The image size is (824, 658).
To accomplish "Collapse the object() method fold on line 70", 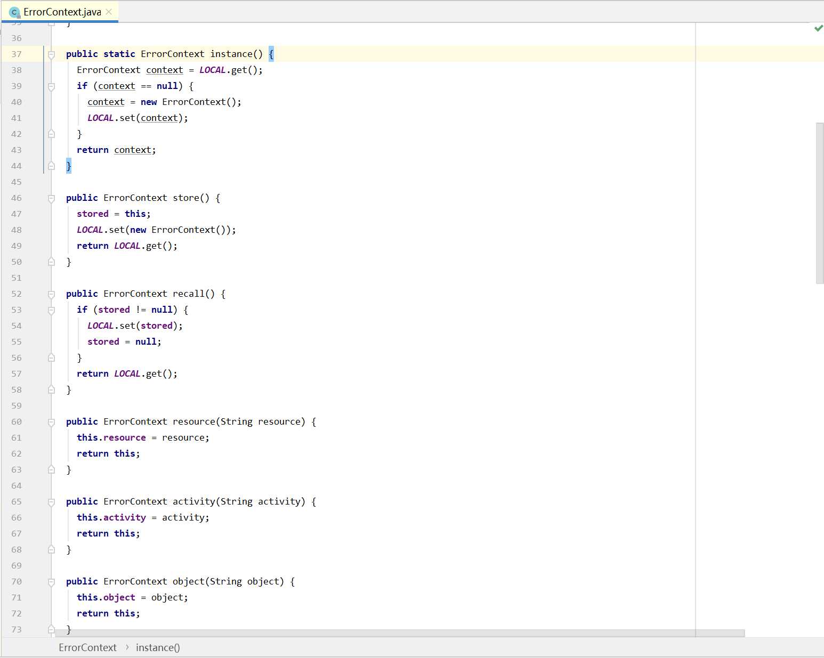I will (52, 582).
